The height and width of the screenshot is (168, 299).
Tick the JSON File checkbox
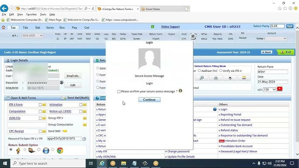coord(40,118)
